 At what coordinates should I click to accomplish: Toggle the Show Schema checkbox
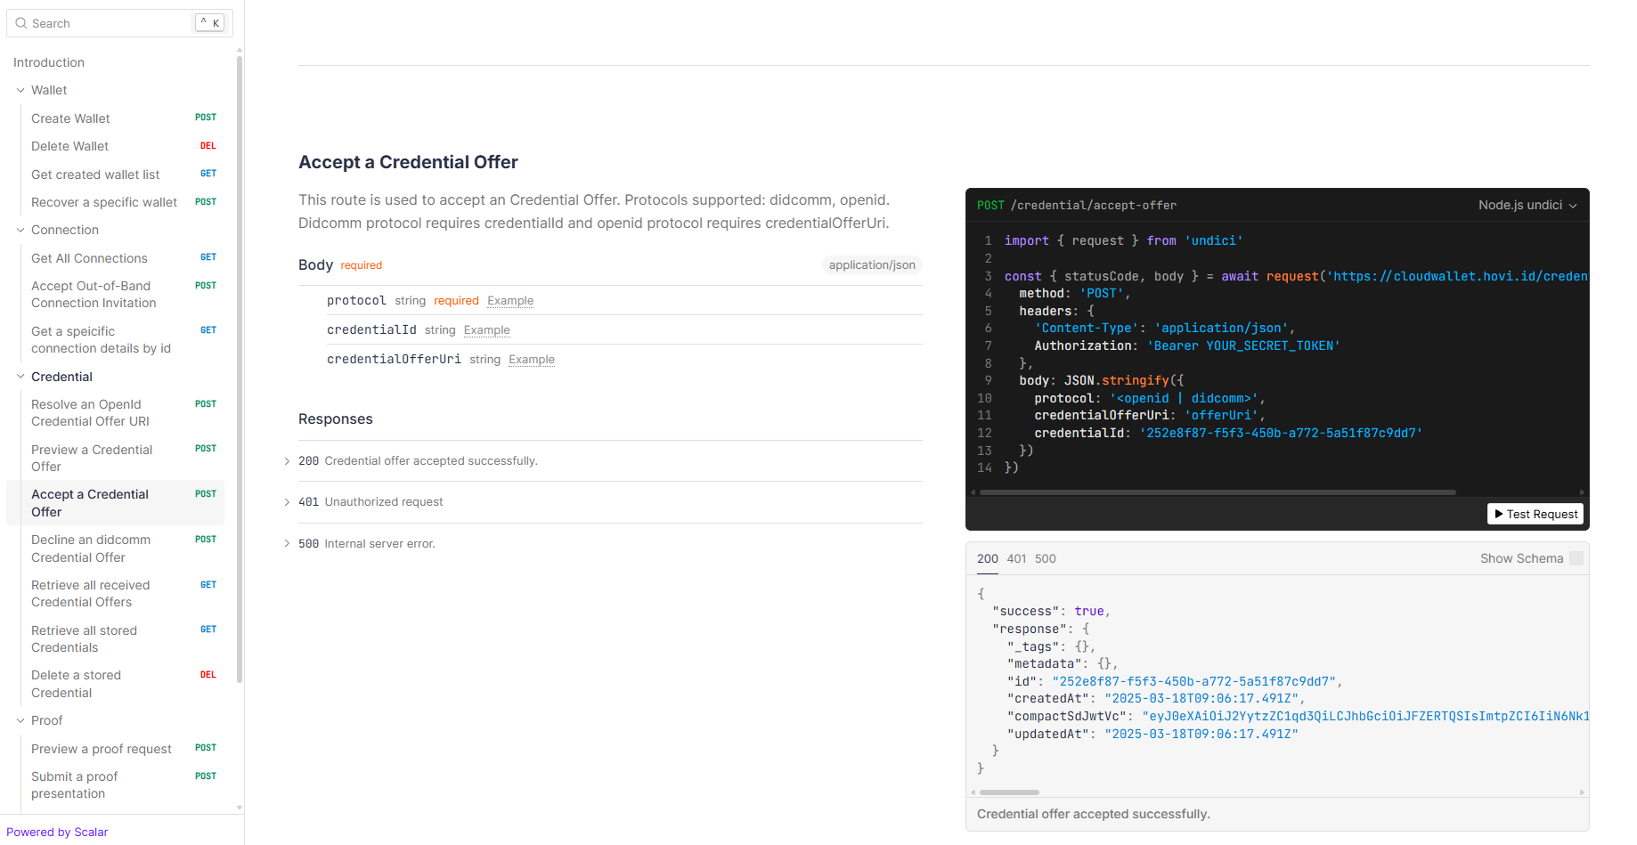point(1576,558)
